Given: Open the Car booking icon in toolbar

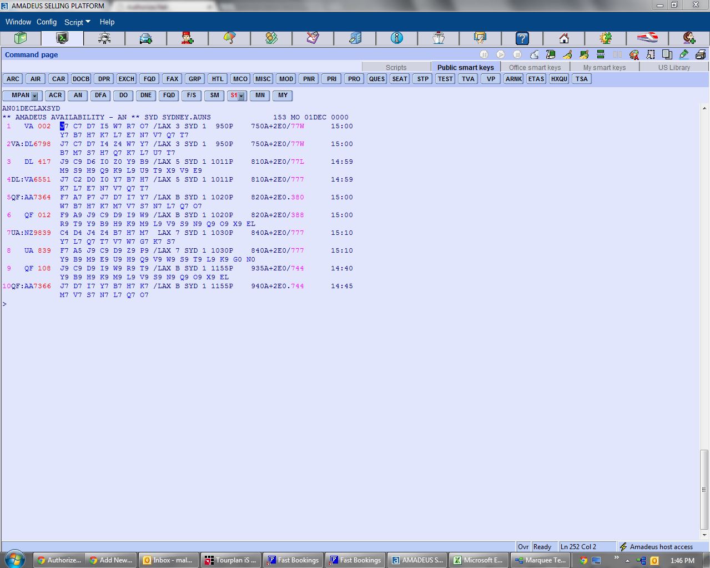Looking at the screenshot, I should pos(146,38).
